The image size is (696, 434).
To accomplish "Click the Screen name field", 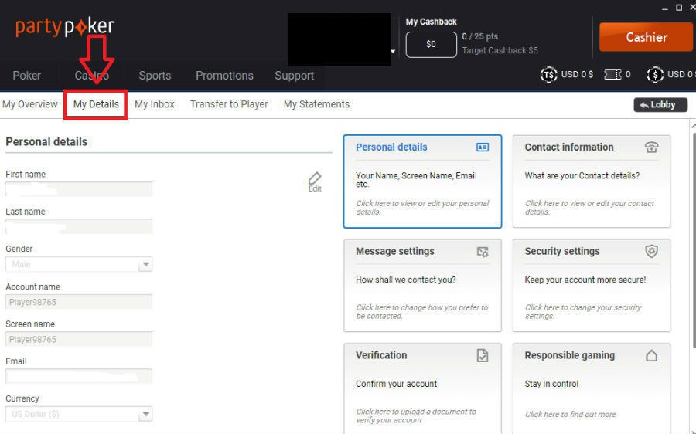I will click(x=78, y=340).
